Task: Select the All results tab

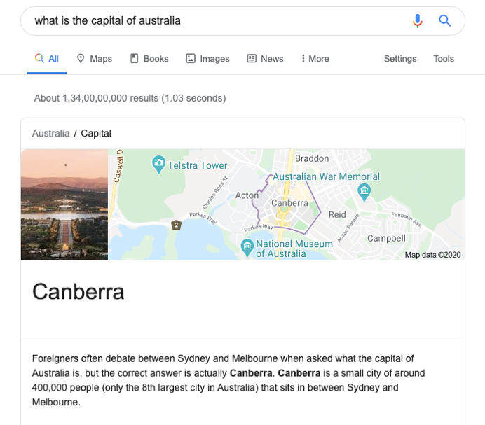Action: (x=47, y=59)
